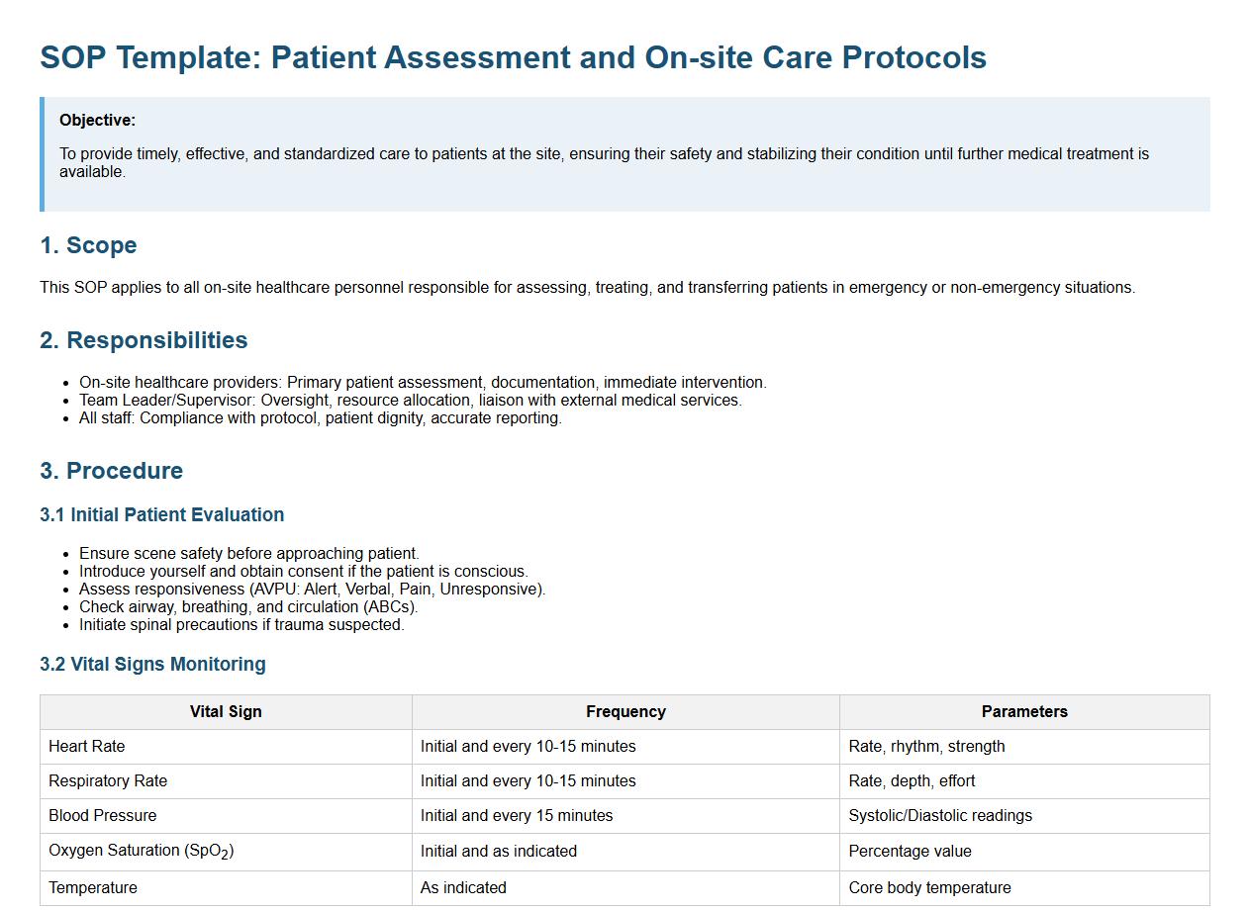The image size is (1250, 911).
Task: Click the "1. Scope" heading
Action: click(88, 245)
